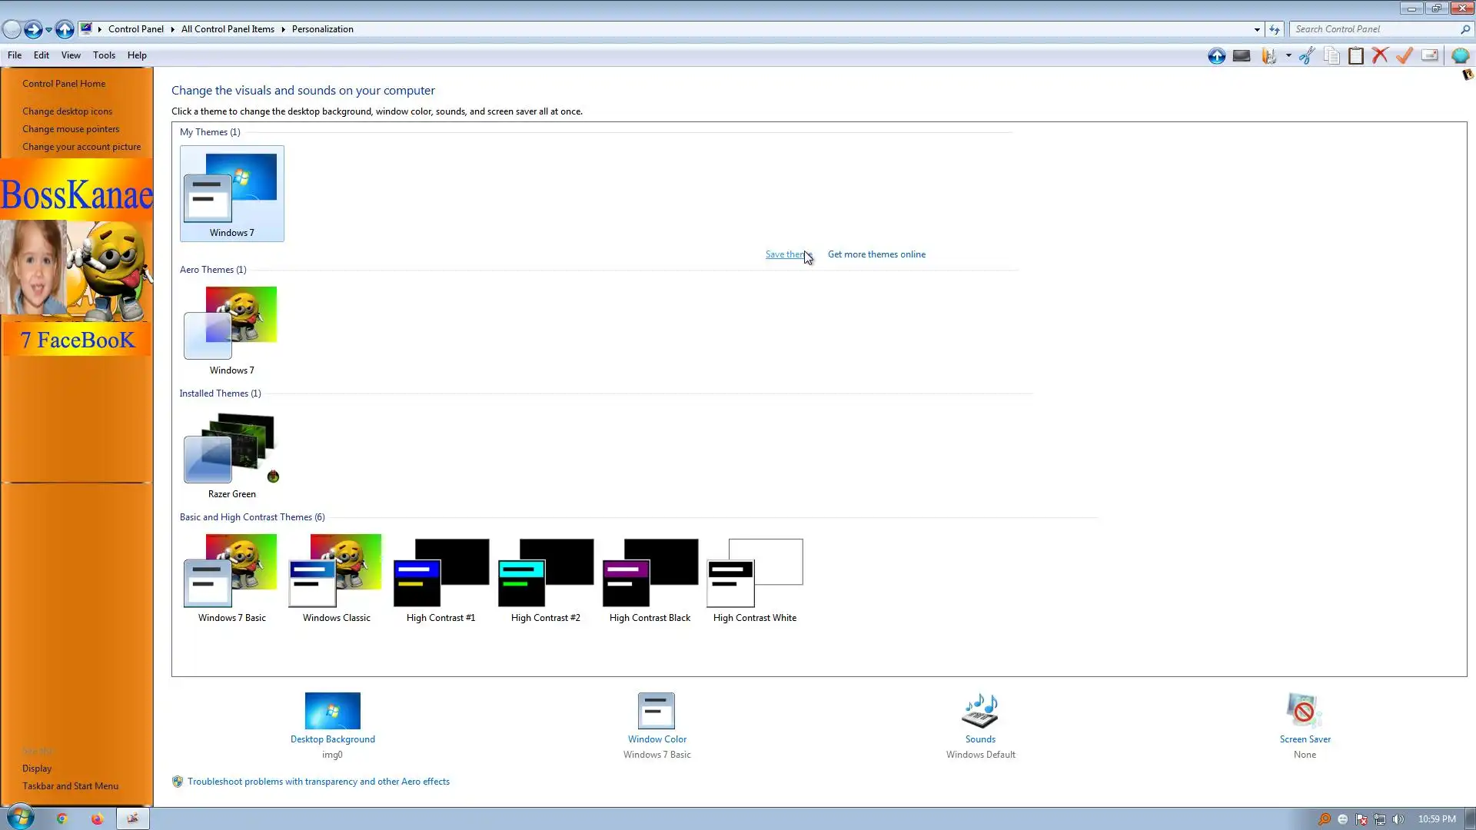Open the organize toolbar dropdown arrow

point(1288,55)
